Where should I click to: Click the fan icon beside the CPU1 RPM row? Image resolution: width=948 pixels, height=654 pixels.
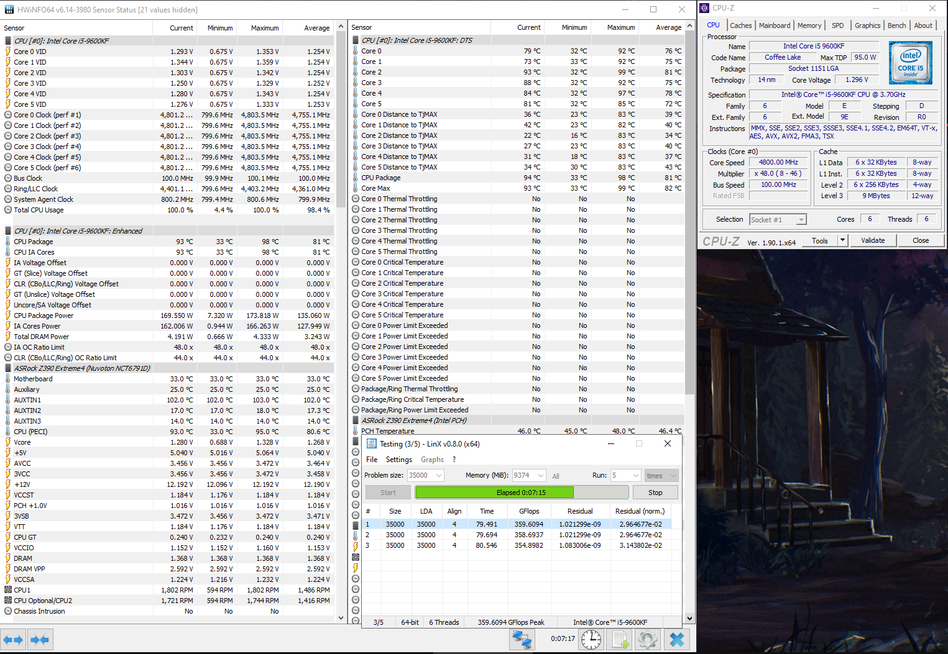click(8, 590)
